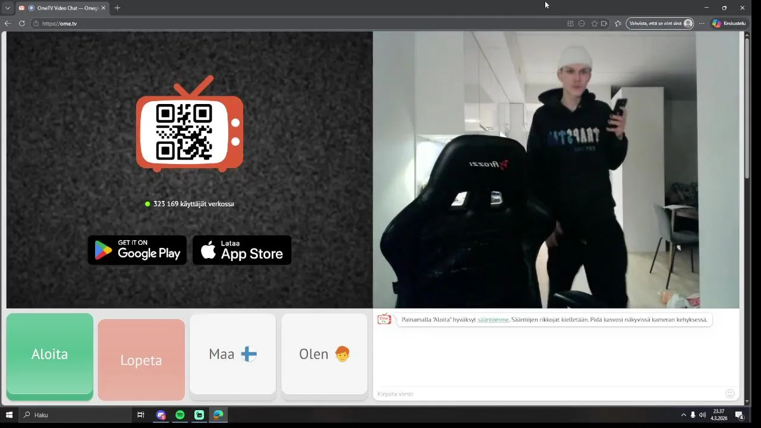Open Task View from the taskbar
The height and width of the screenshot is (428, 761).
(x=141, y=415)
